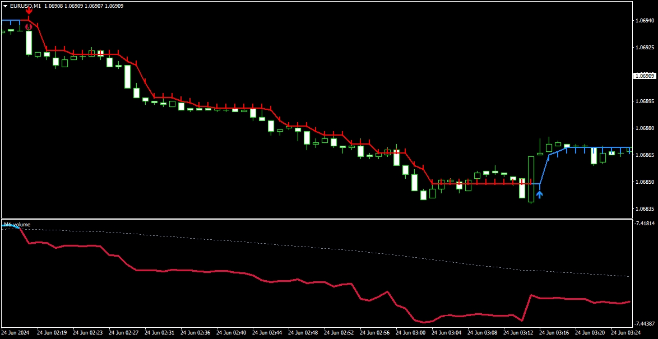Viewport: 658px width, 339px height.
Task: Click the red down-arrow sell signal
Action: (29, 10)
